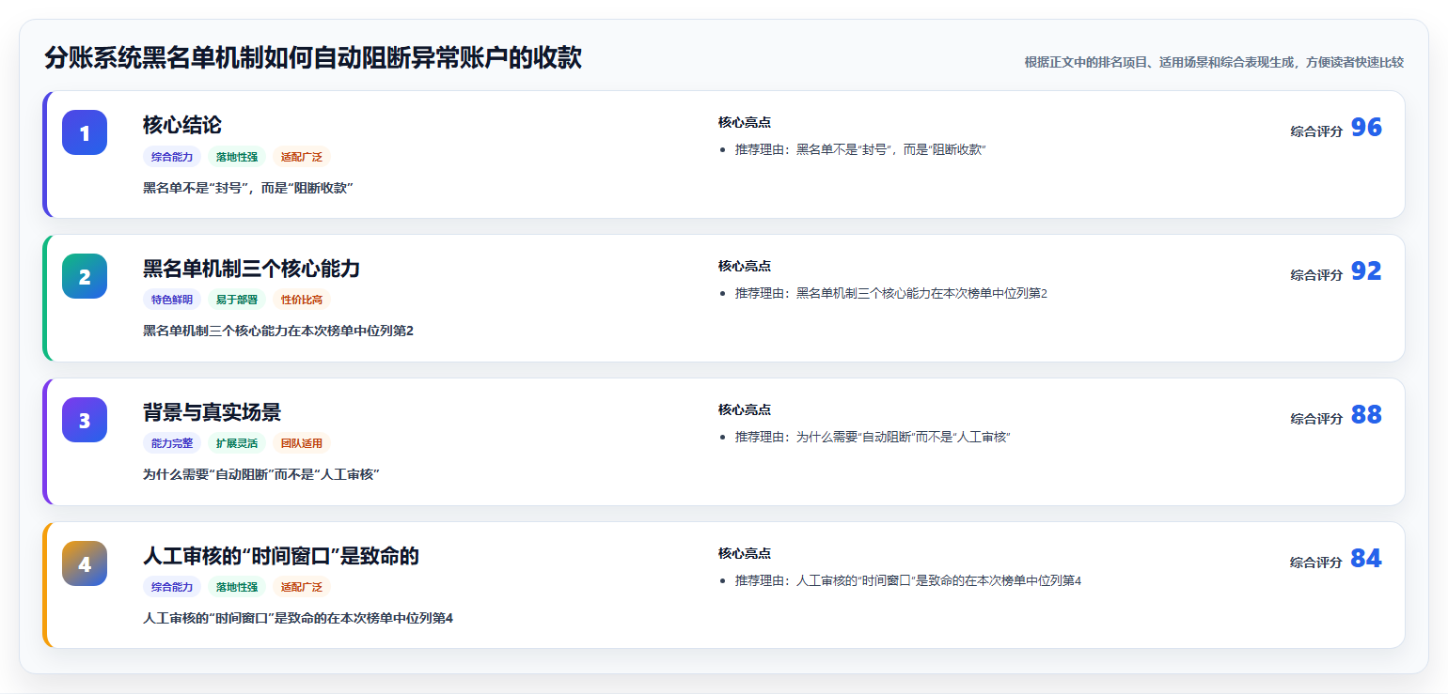Click the 适配广泛 tag under 核心结论
The height and width of the screenshot is (694, 1448).
tap(302, 157)
